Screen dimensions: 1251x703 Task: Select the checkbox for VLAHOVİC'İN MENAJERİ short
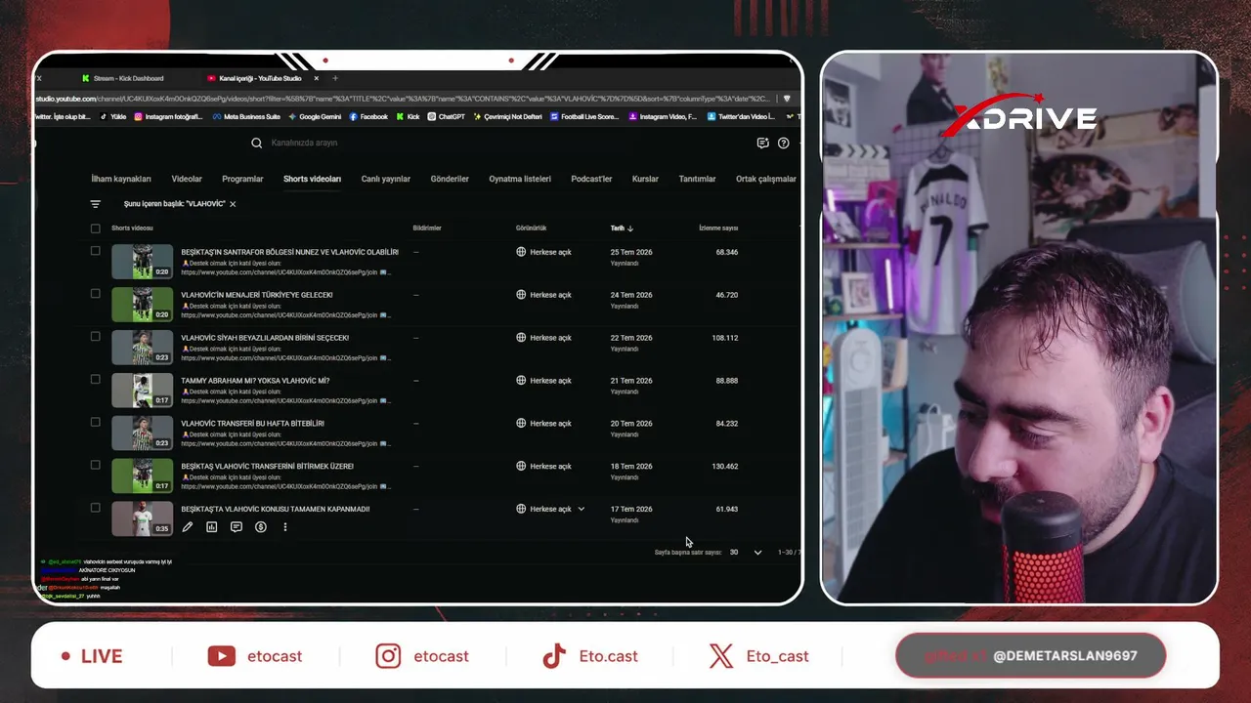(x=95, y=294)
